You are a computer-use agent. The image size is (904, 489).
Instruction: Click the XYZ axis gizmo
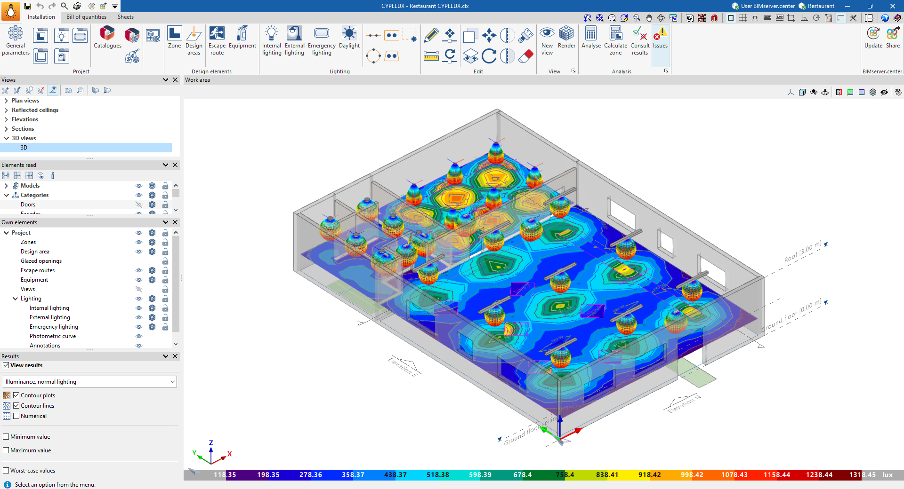point(211,453)
